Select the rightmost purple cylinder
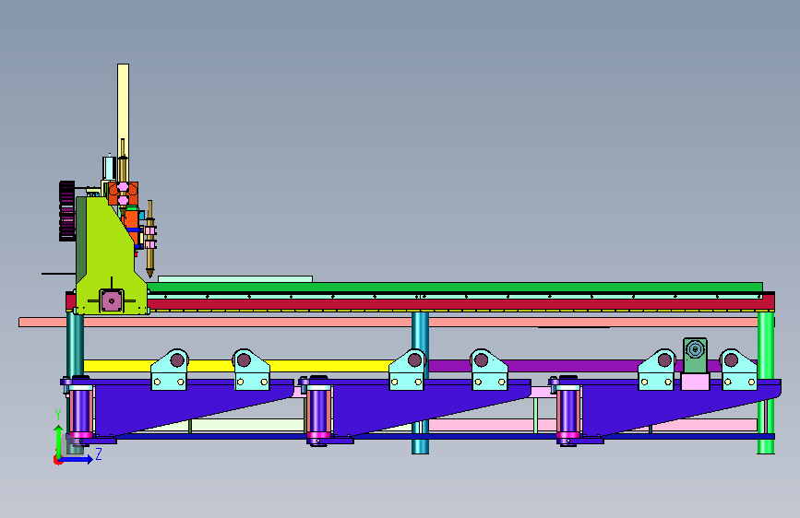 click(567, 411)
